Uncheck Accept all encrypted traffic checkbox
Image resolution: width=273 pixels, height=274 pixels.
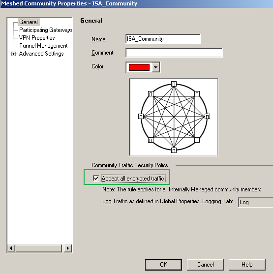[96, 178]
